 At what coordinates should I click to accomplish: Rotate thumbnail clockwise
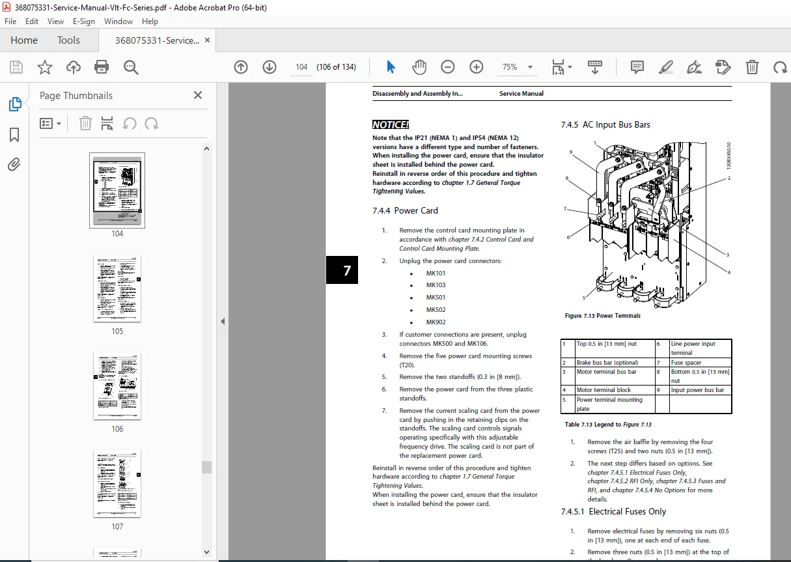152,123
